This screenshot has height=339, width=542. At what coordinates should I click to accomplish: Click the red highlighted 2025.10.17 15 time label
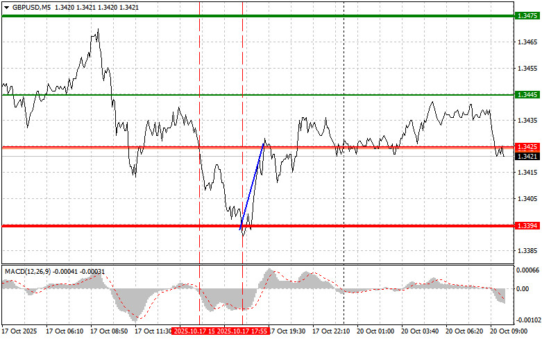pos(198,331)
